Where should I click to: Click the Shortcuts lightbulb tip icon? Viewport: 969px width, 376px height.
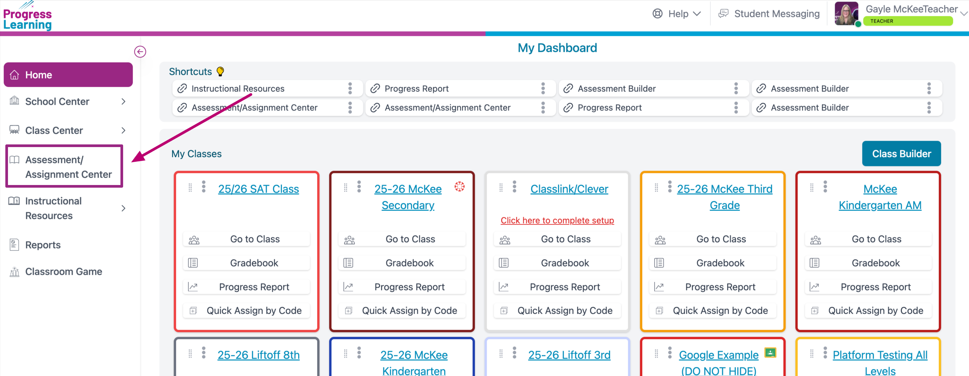(x=220, y=72)
